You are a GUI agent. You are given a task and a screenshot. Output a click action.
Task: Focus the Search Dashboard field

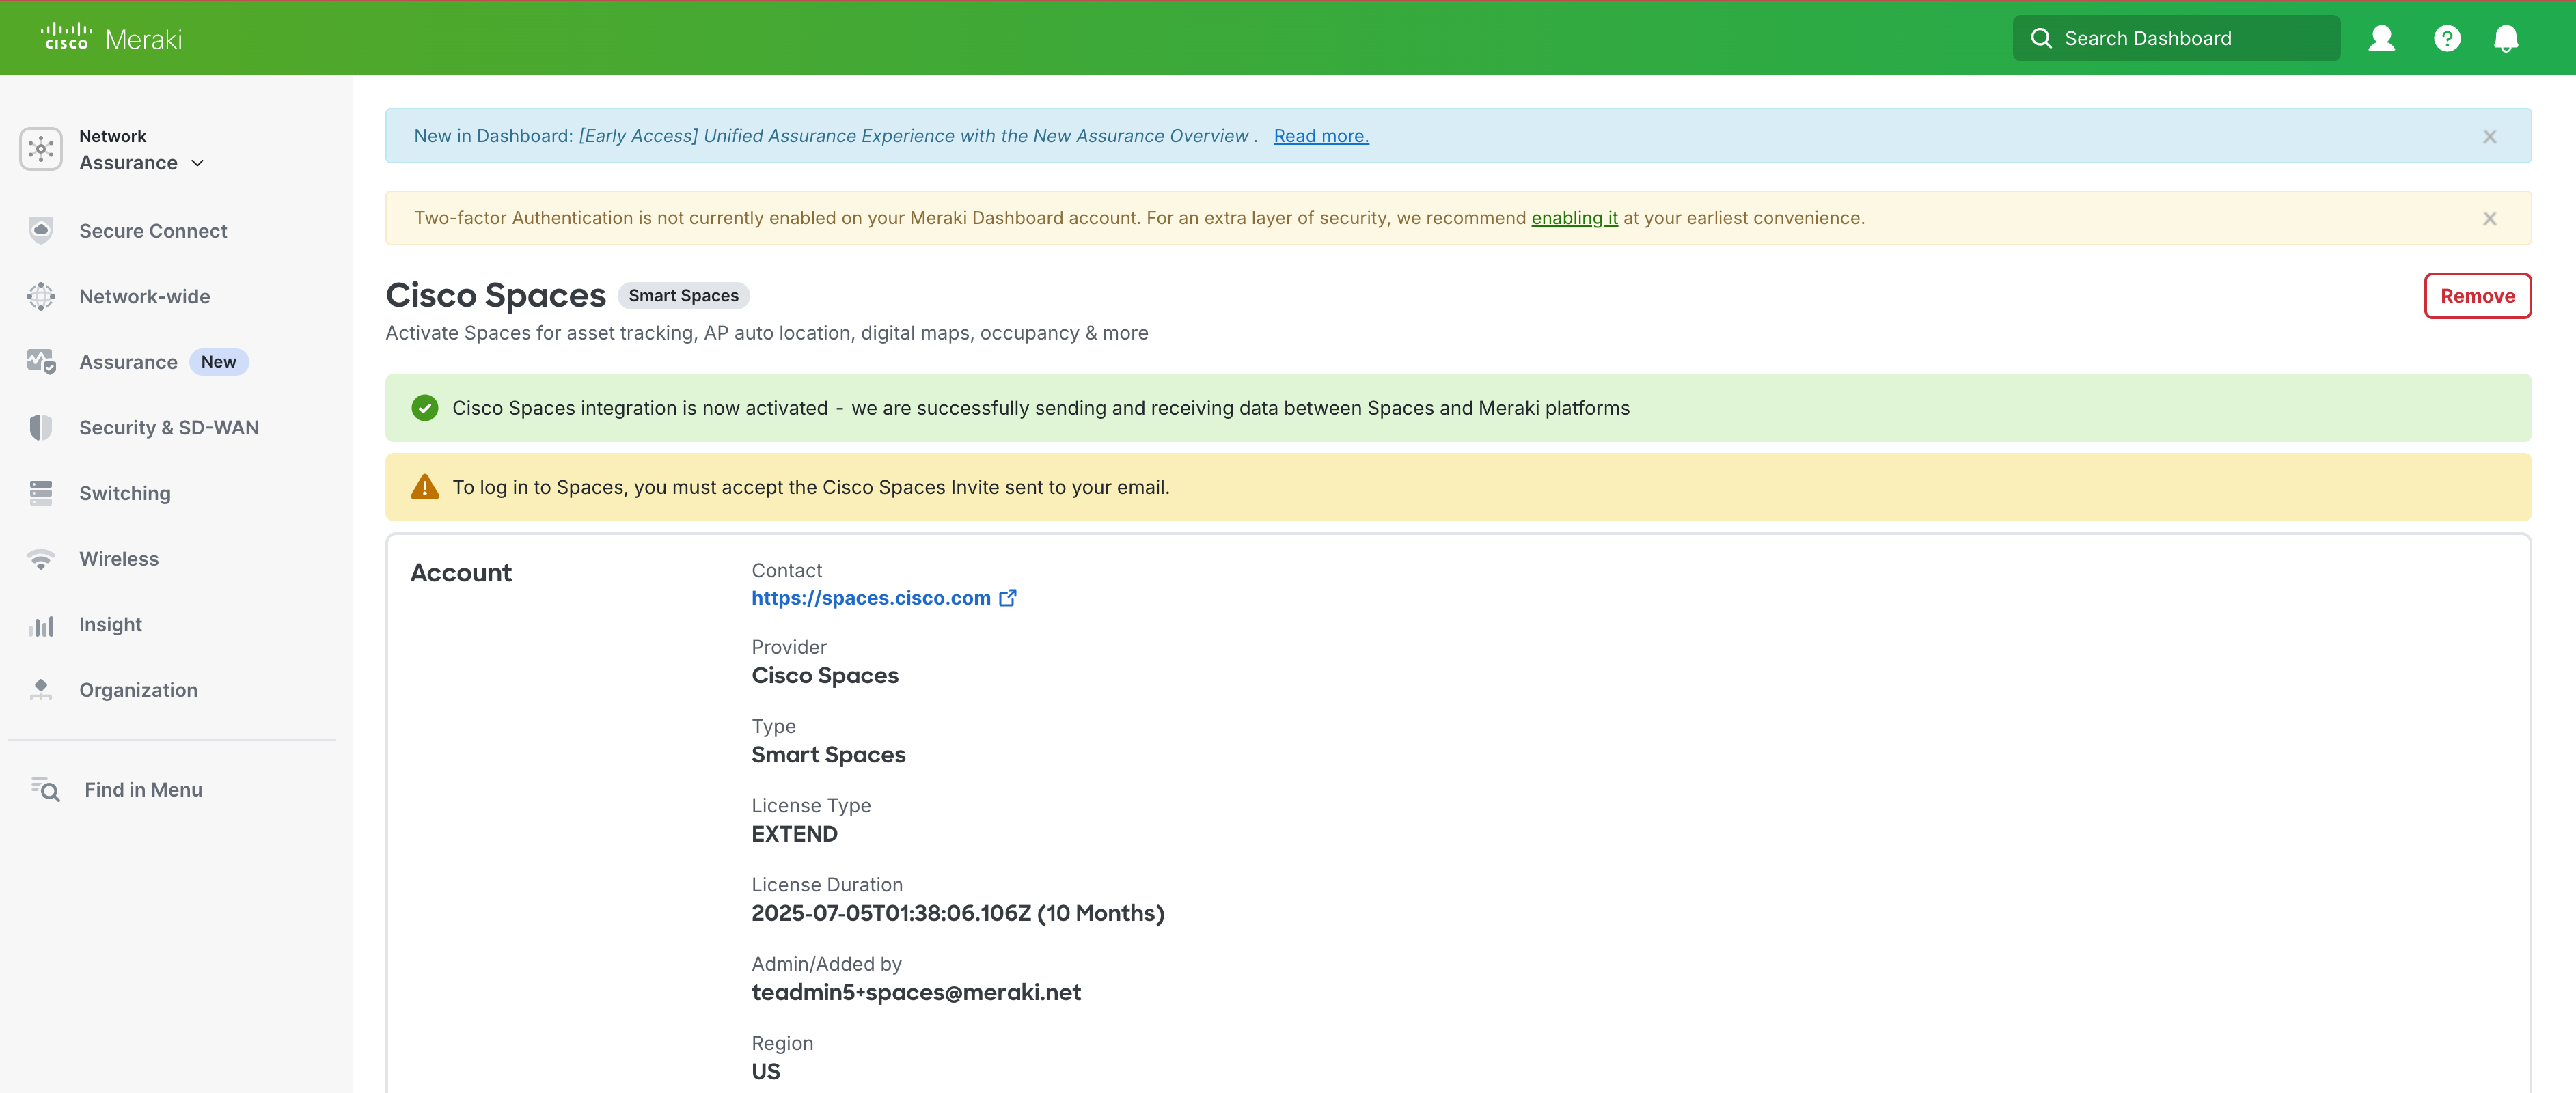pos(2176,38)
